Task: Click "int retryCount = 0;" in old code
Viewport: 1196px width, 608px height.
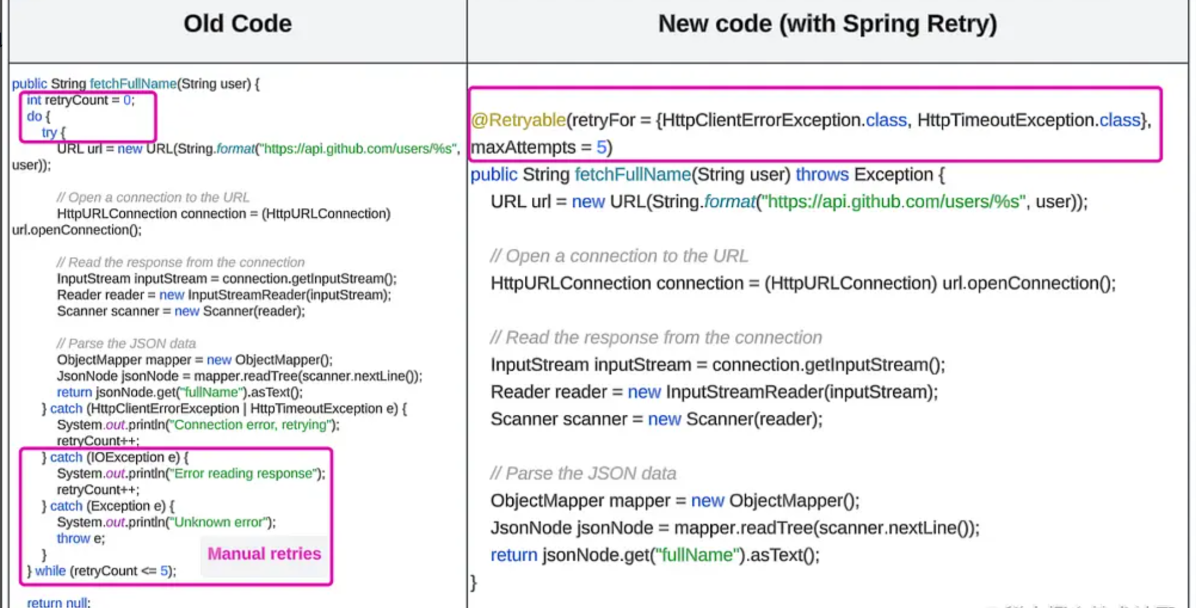Action: 80,100
